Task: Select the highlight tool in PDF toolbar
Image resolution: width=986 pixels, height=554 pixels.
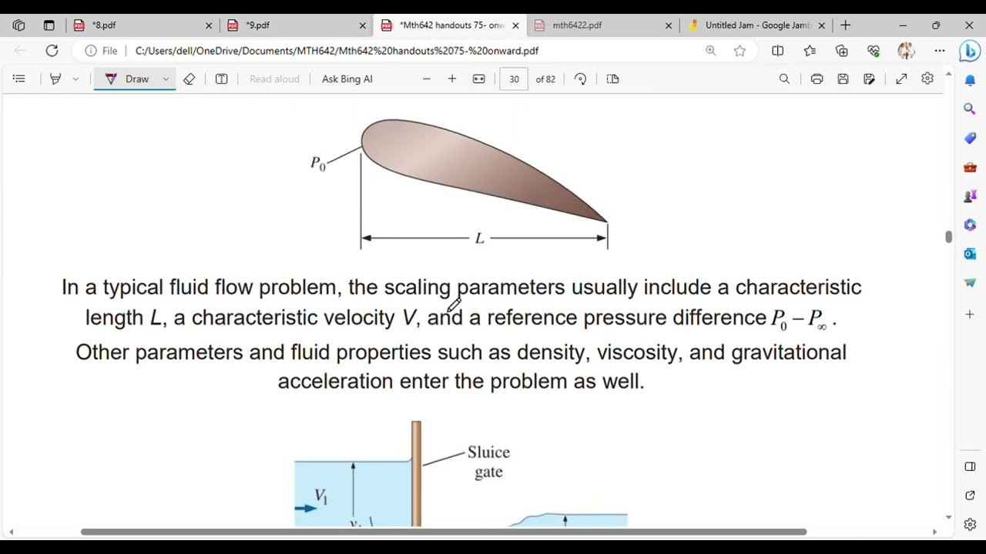Action: point(55,78)
